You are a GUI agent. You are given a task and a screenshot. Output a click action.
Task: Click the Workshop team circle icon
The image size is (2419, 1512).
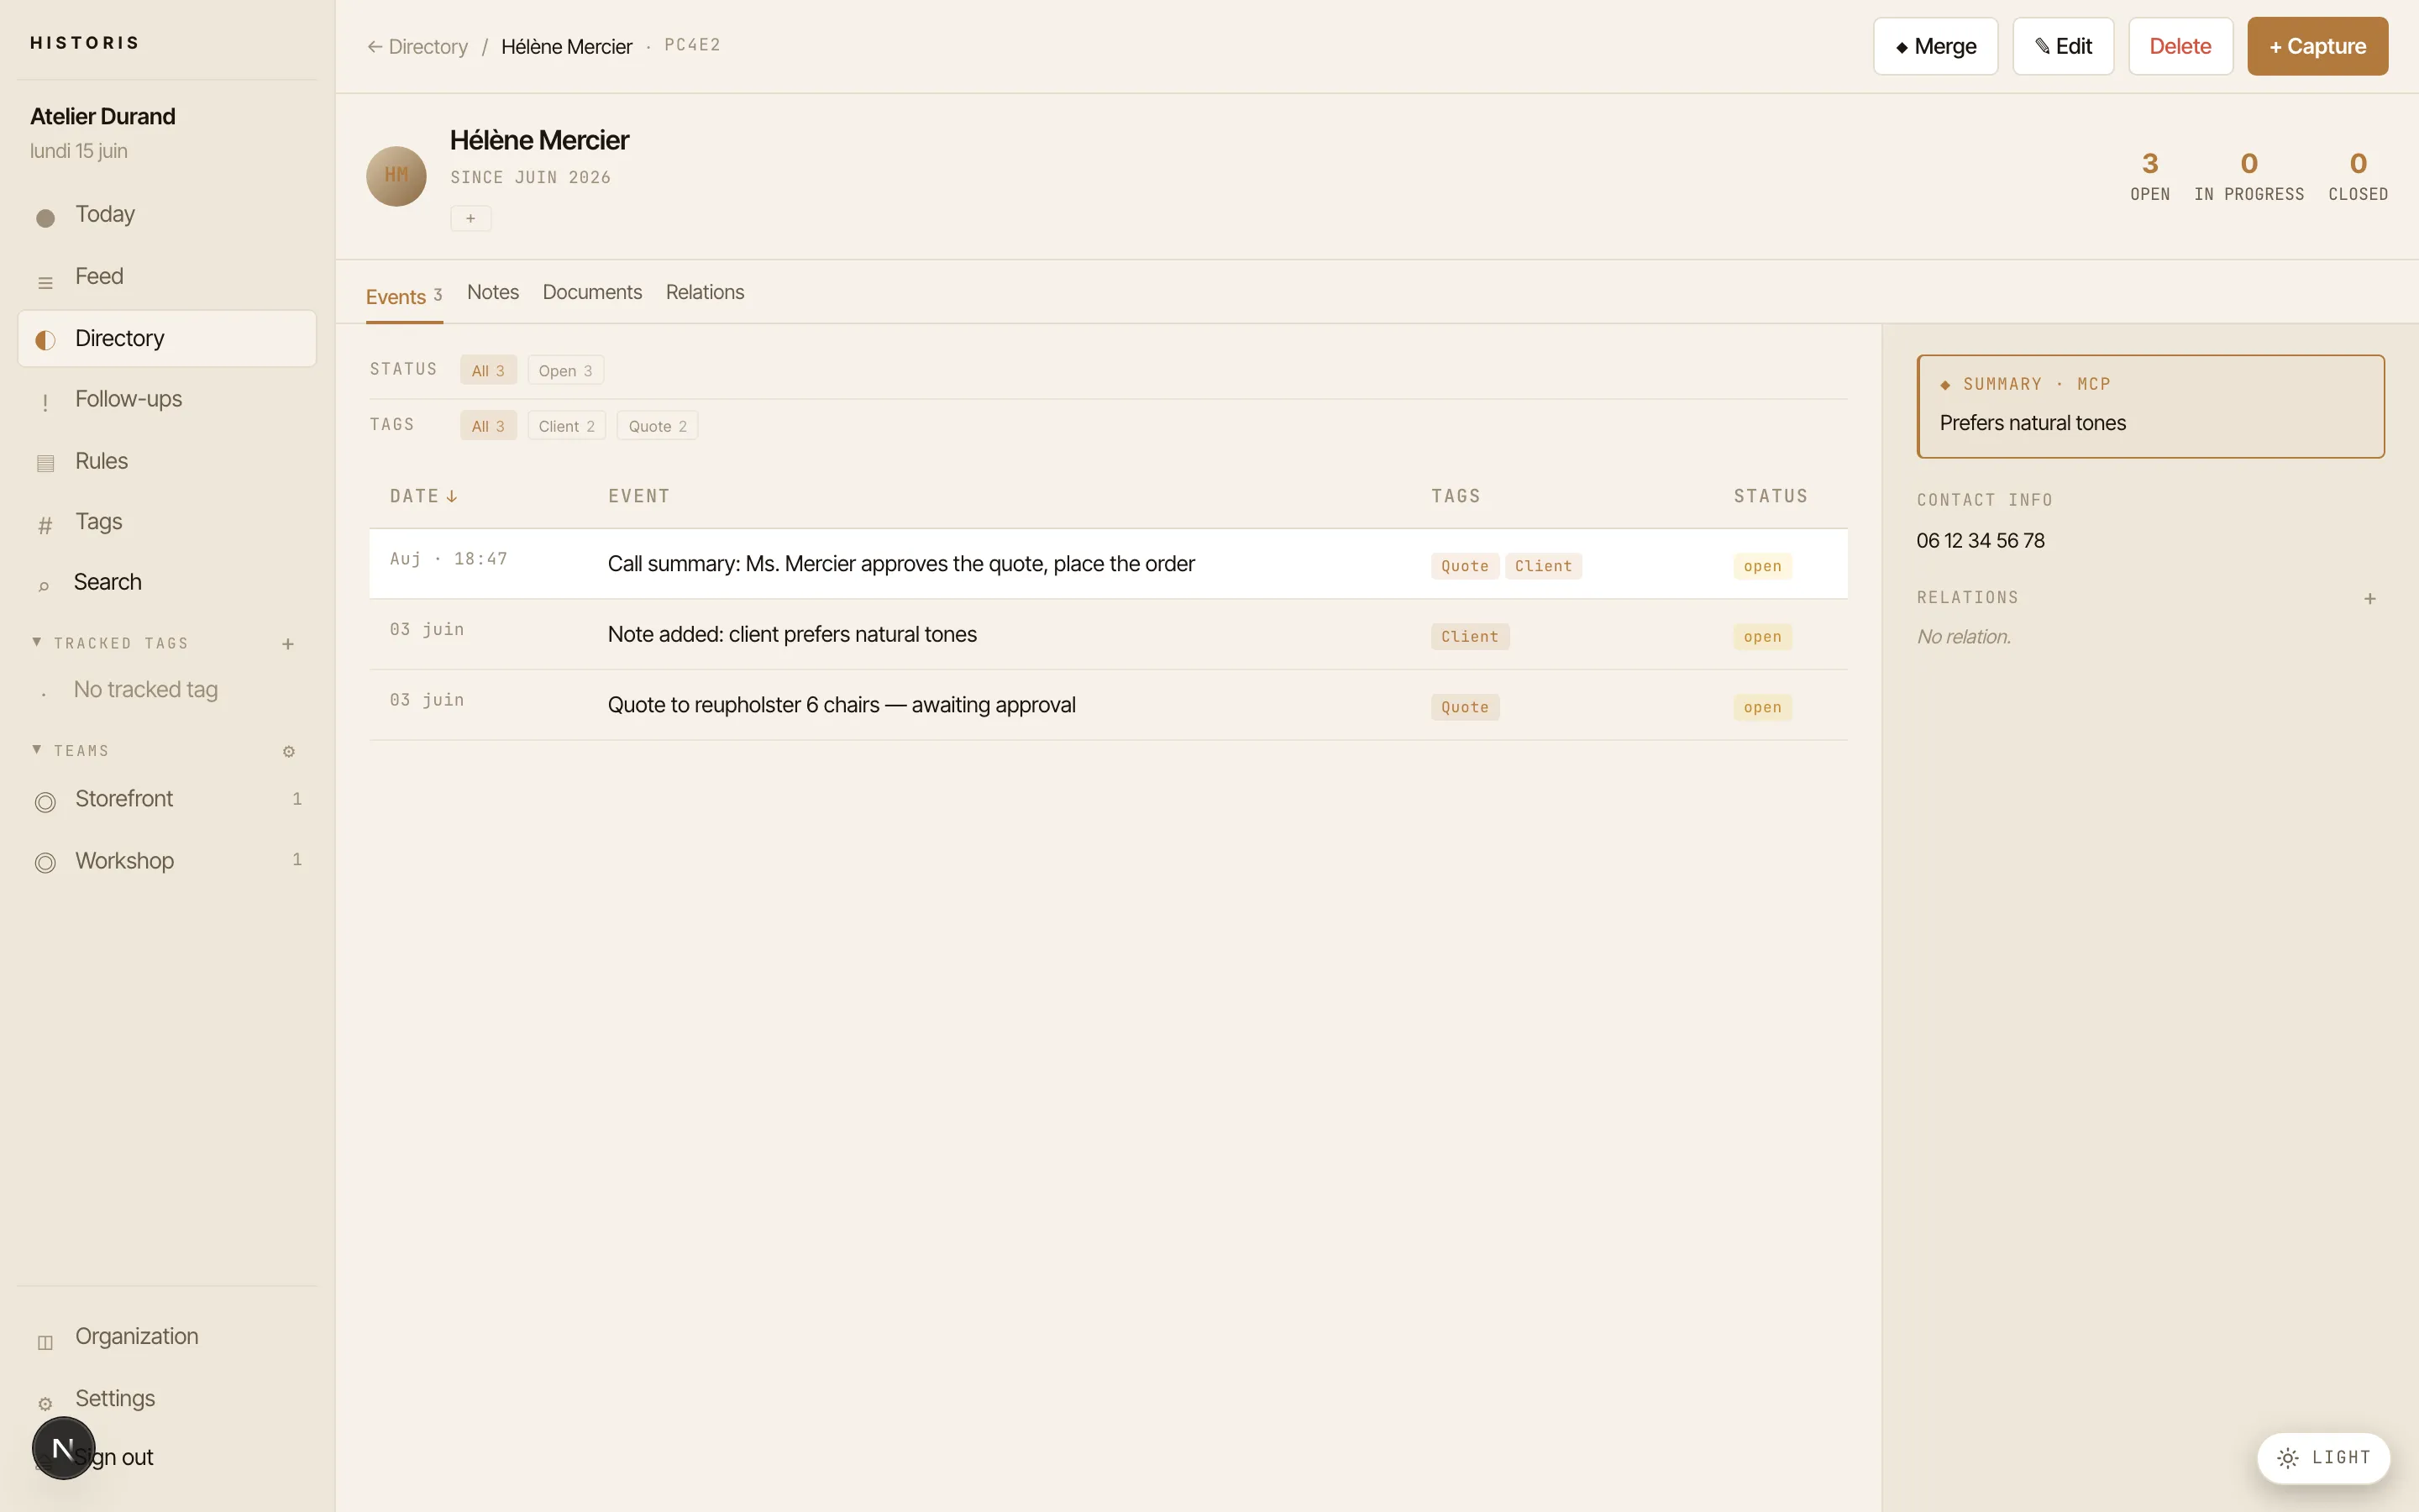[45, 863]
